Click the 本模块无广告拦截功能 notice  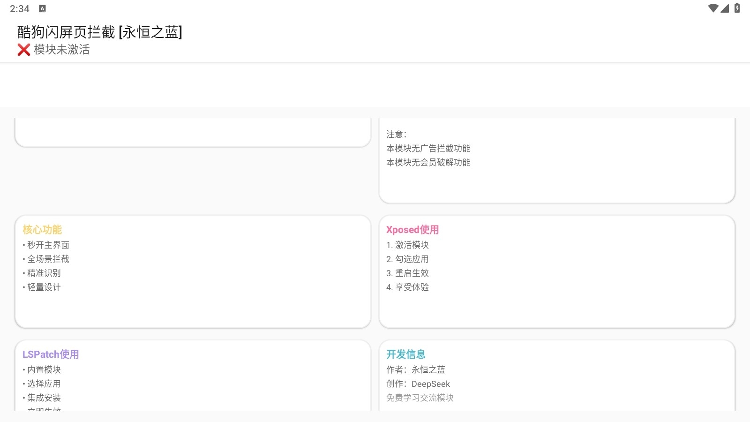tap(428, 149)
